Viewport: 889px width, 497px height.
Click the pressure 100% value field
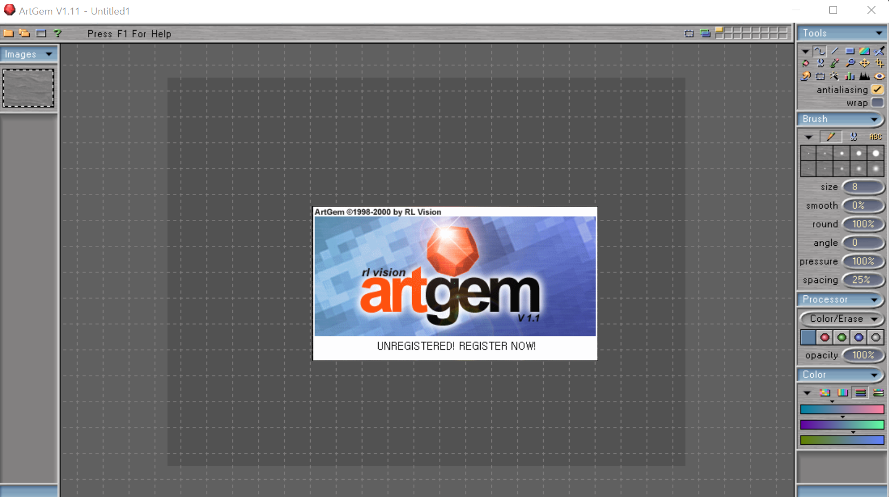click(x=863, y=261)
